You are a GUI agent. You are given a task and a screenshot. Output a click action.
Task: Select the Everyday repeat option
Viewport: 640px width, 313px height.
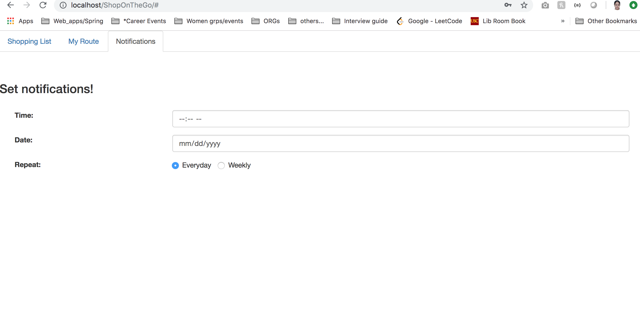[x=175, y=166]
